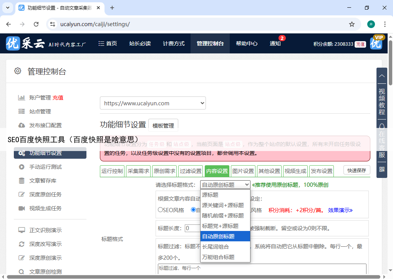Open 帮助中心 in top navigation
Viewport: 393px width, 279px height.
click(x=247, y=44)
